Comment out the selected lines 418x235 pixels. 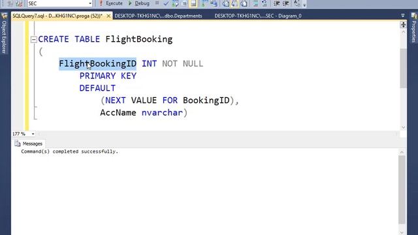255,3
